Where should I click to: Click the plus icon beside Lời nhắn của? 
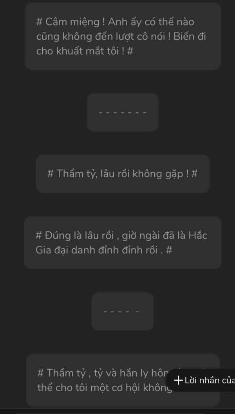click(179, 381)
